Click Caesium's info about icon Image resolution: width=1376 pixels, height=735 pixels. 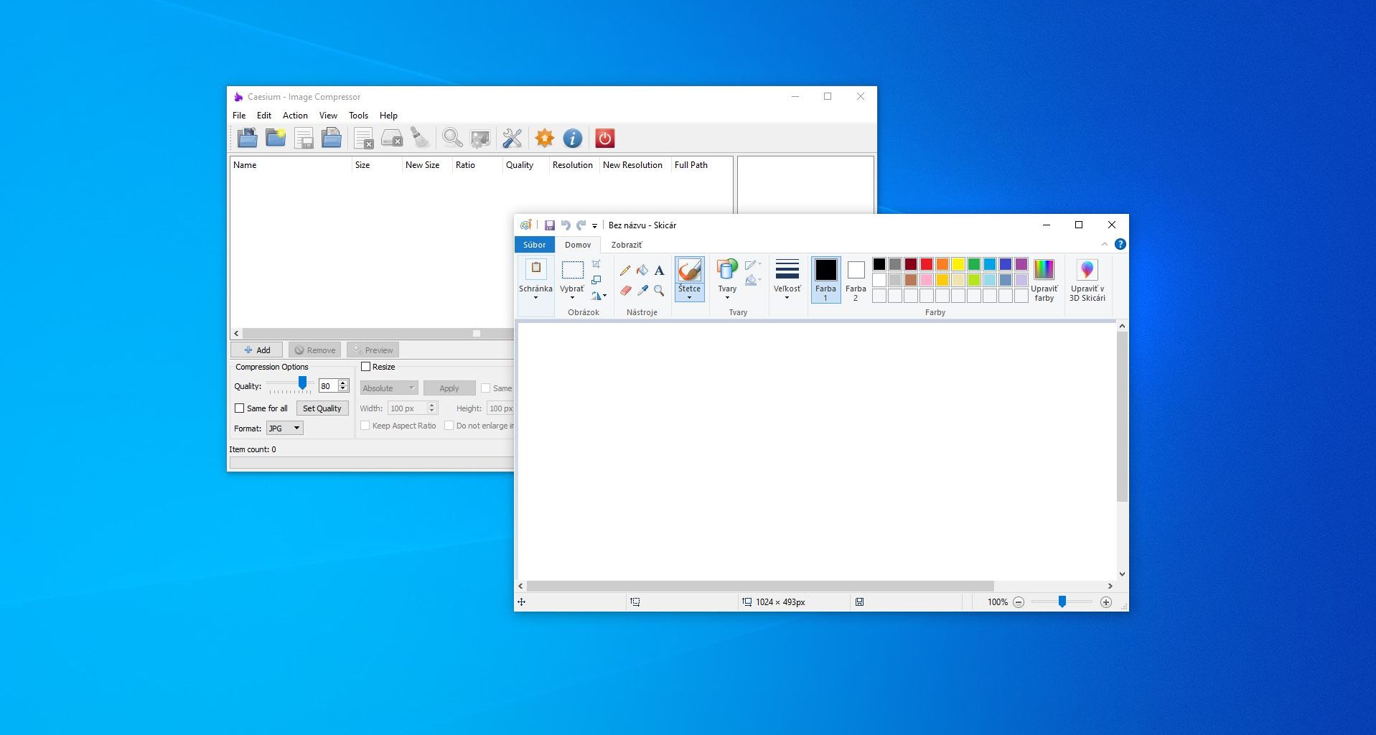pyautogui.click(x=572, y=138)
